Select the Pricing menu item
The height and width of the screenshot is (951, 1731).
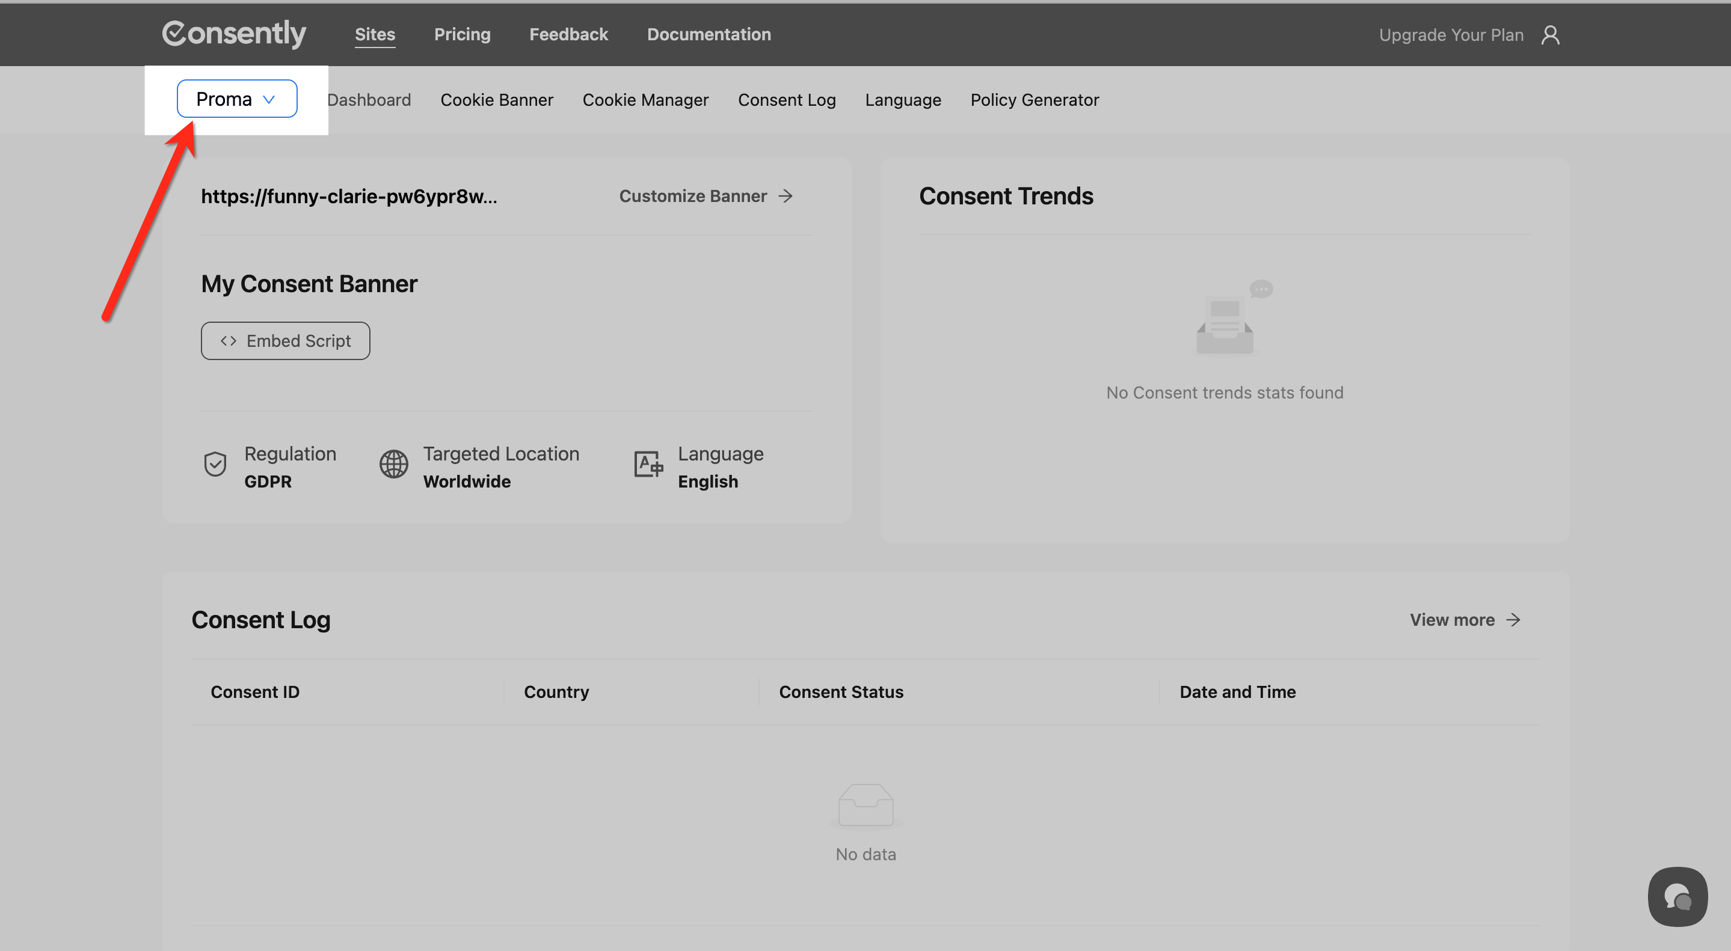coord(463,34)
